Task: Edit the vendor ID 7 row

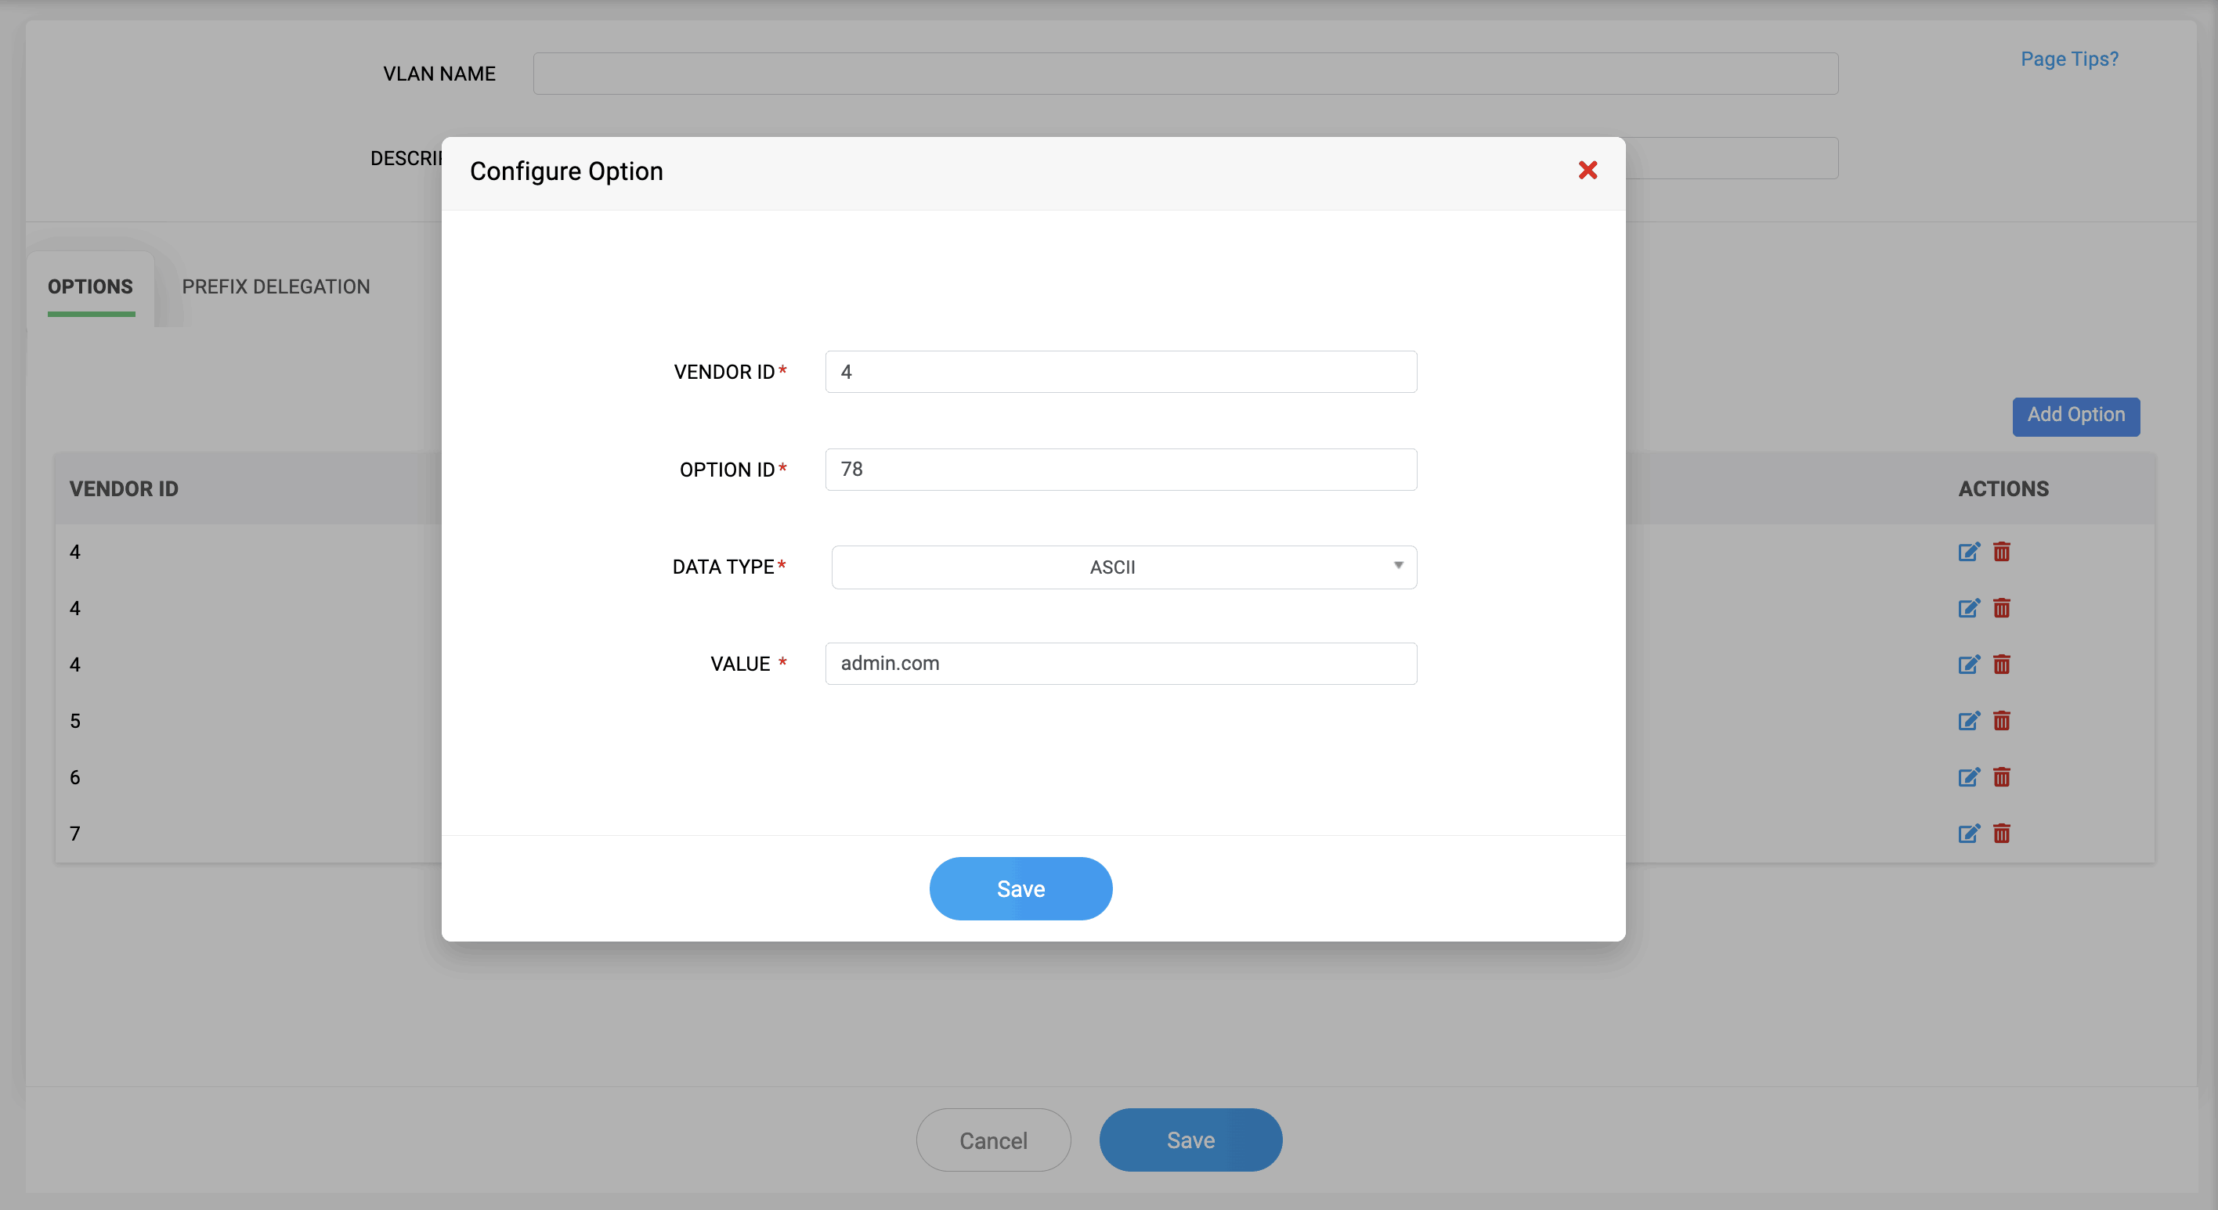Action: 1968,833
